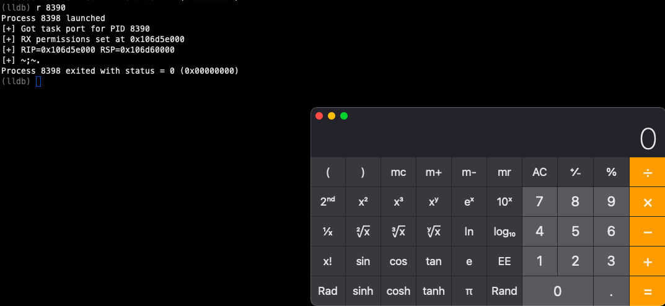The height and width of the screenshot is (306, 665).
Task: Toggle the 2nd function key
Action: [x=328, y=202]
